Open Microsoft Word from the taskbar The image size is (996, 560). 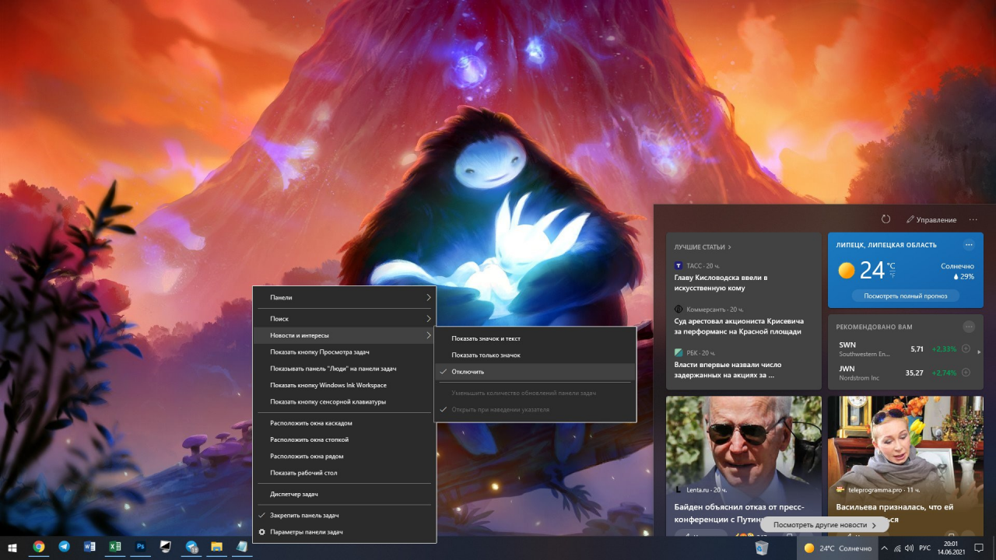(x=89, y=547)
